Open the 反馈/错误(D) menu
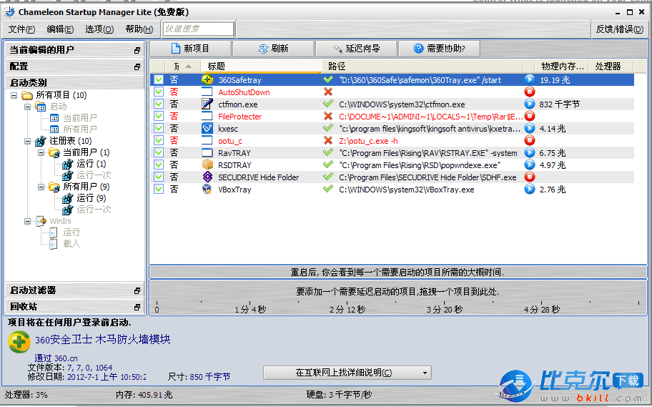This screenshot has height=407, width=652. click(619, 29)
